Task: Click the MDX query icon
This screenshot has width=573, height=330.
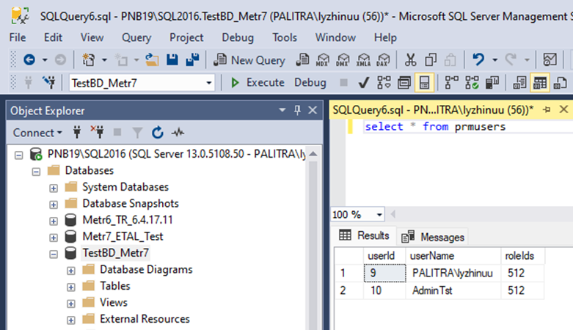Action: 323,59
